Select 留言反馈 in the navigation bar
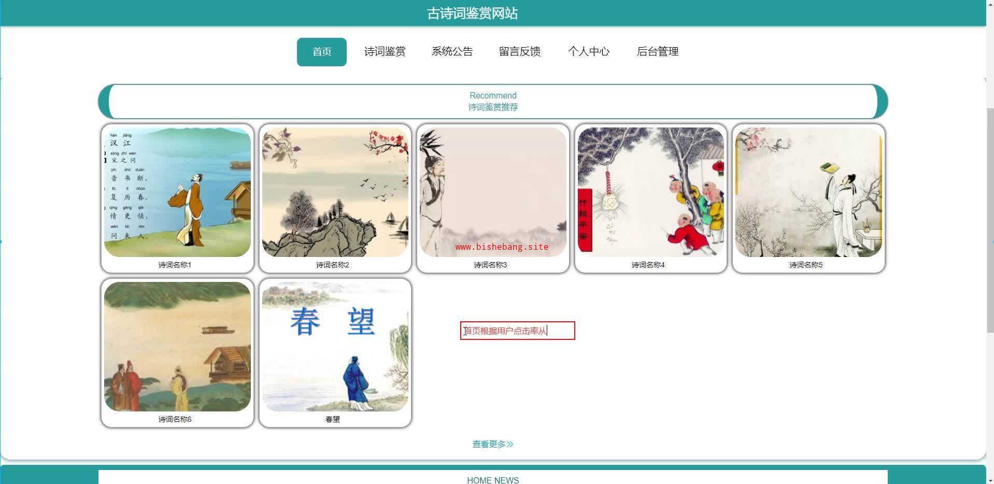This screenshot has height=484, width=994. (x=520, y=52)
